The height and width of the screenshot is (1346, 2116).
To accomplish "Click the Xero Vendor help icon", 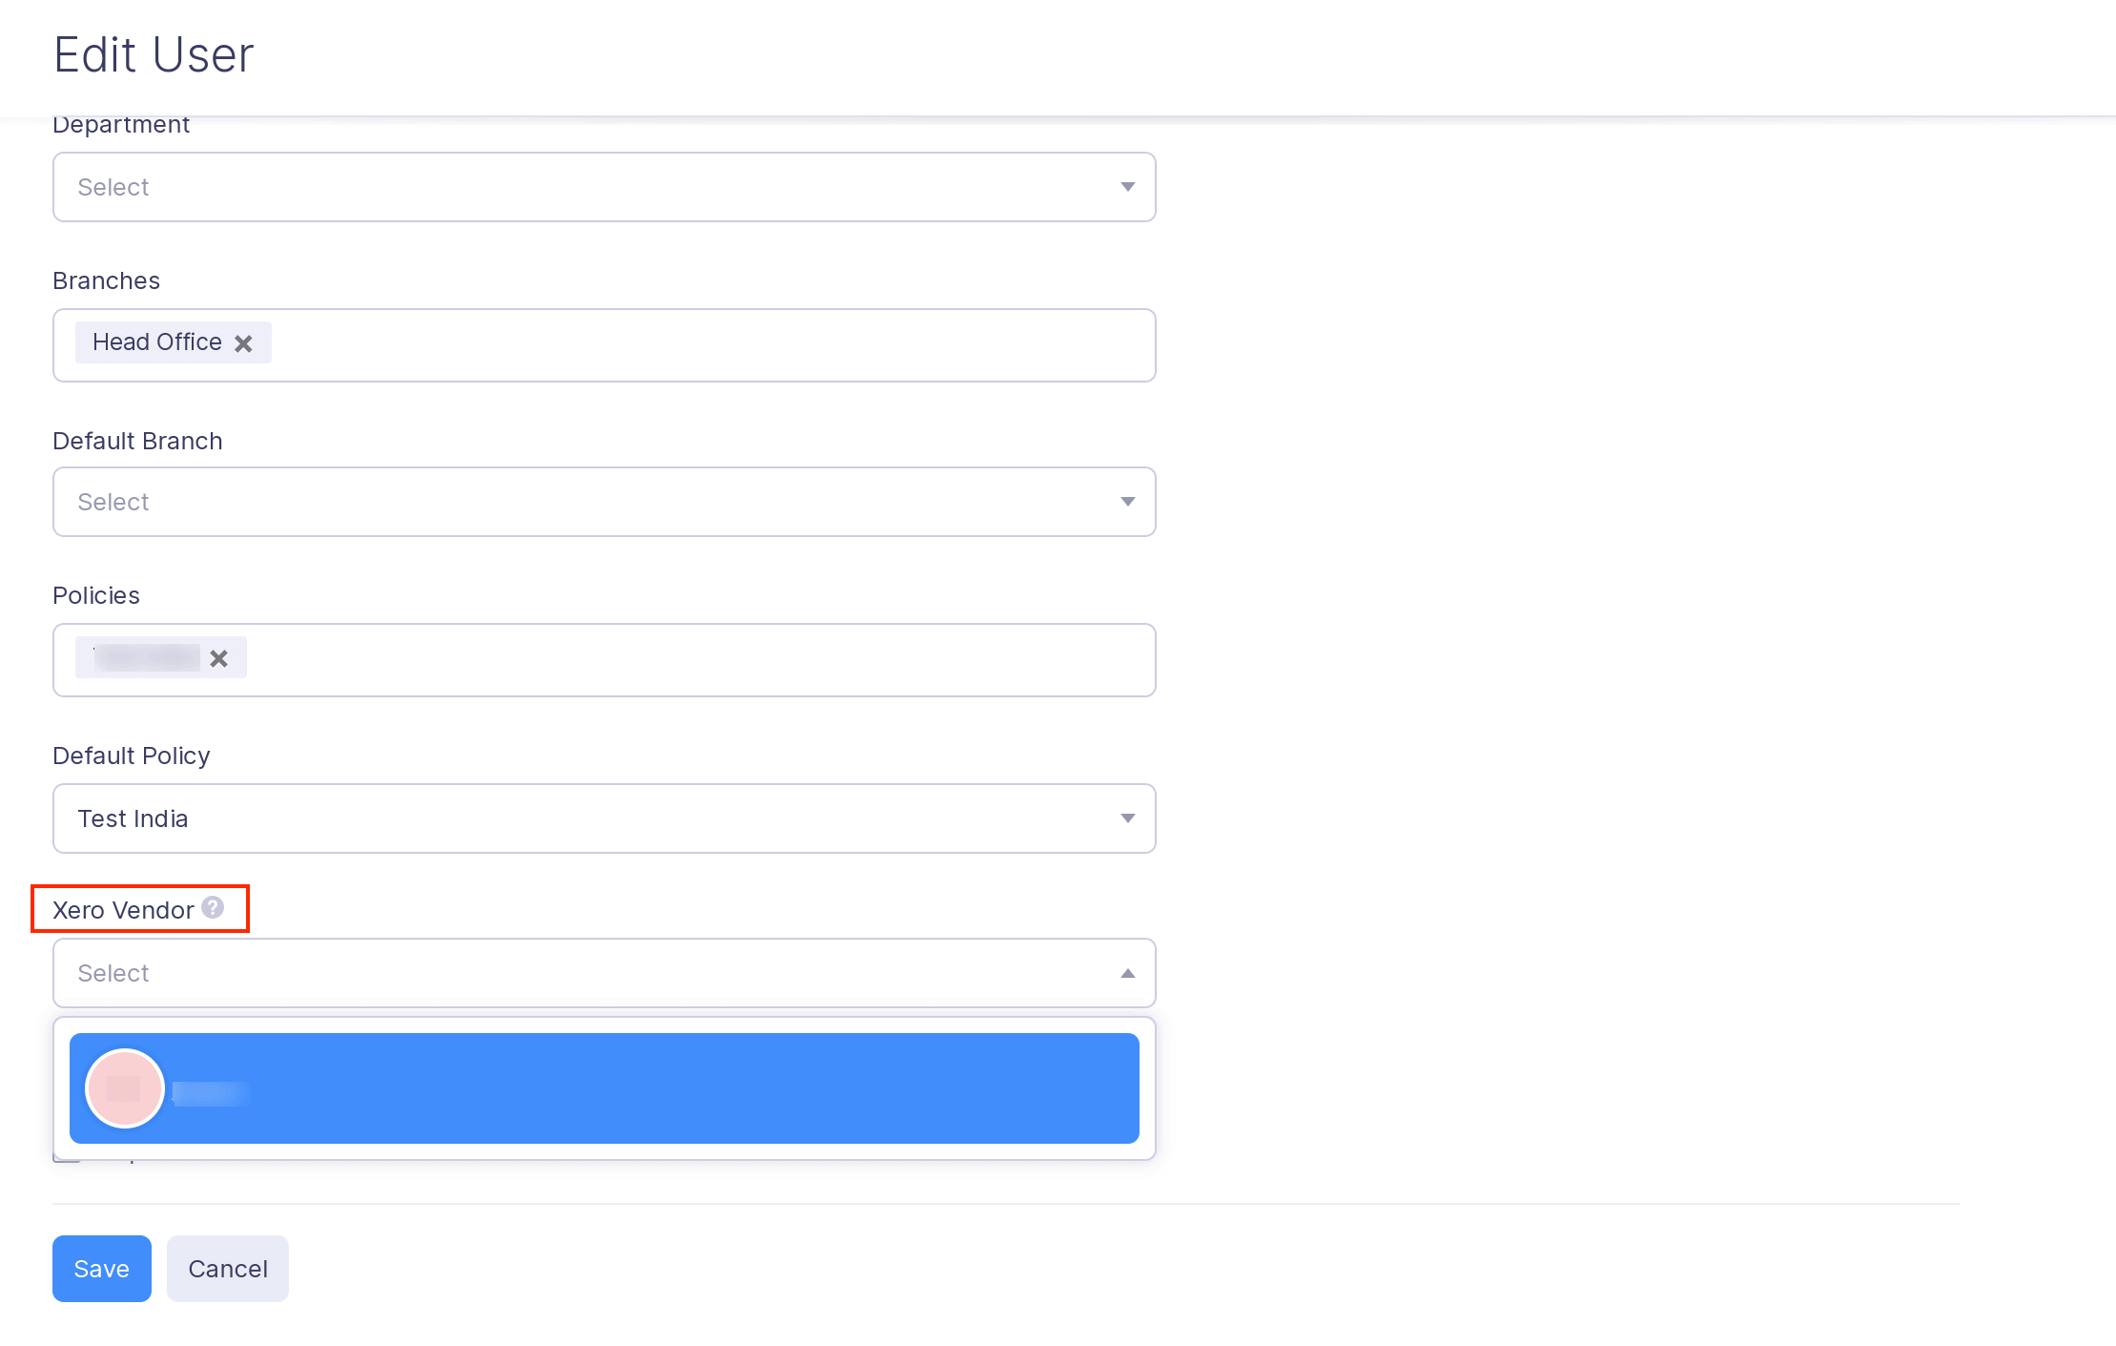I will pyautogui.click(x=213, y=908).
